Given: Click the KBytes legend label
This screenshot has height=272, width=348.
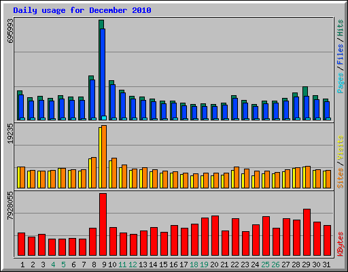Looking at the screenshot, I should [341, 244].
